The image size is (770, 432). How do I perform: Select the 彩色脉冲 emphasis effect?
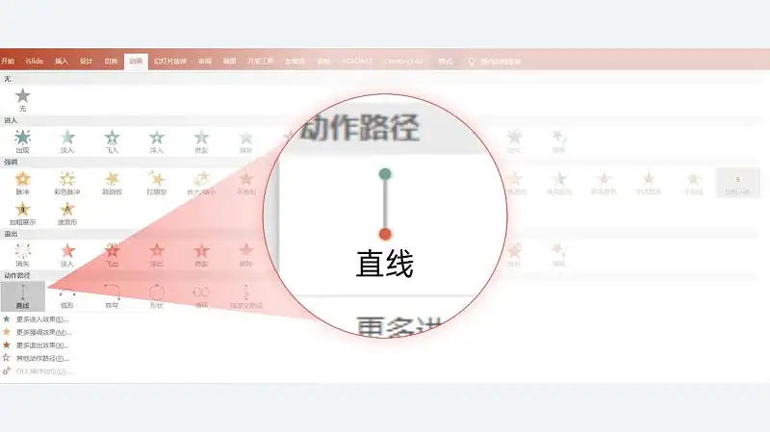(67, 183)
